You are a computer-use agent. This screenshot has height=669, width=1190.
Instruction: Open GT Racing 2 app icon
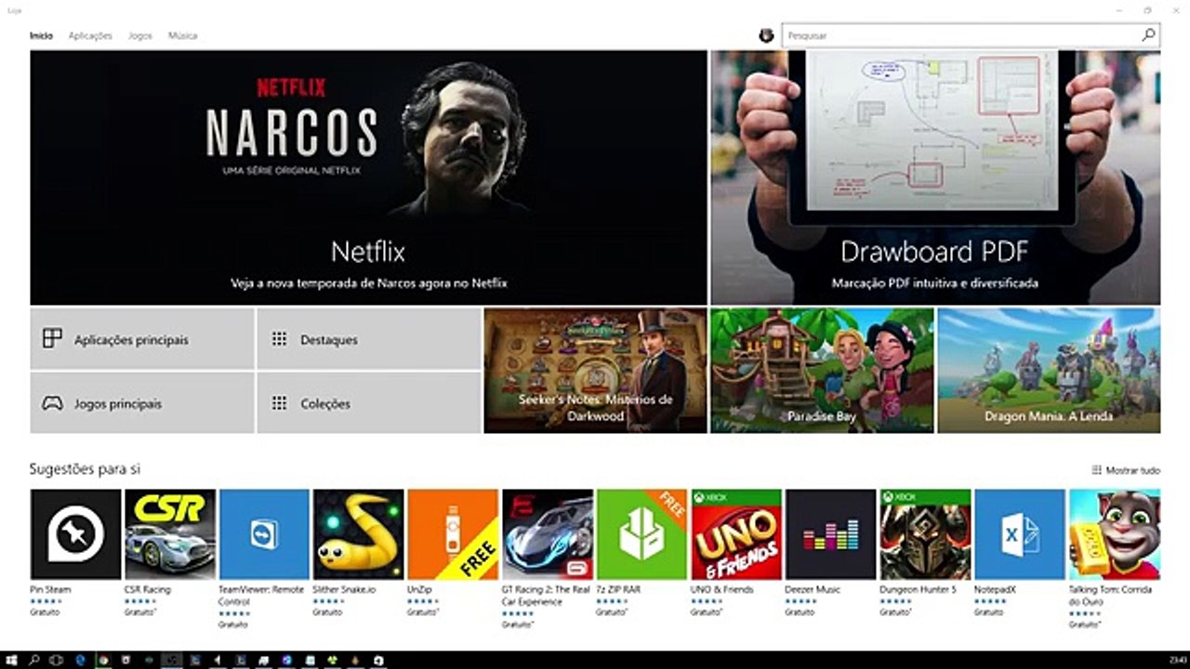pyautogui.click(x=548, y=534)
